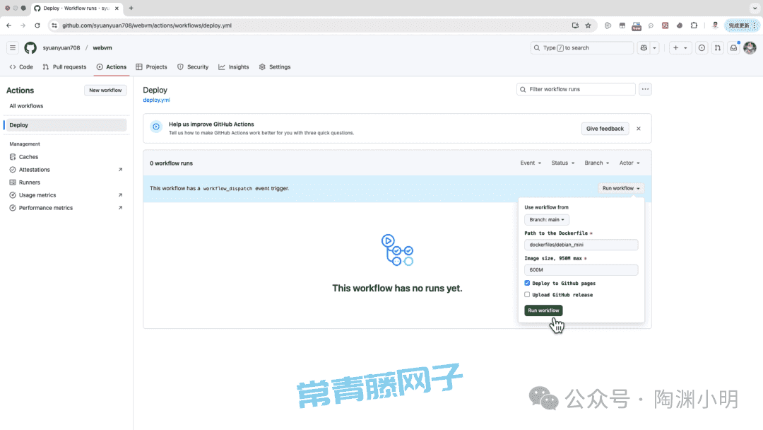The width and height of the screenshot is (763, 430).
Task: Click the three-dot workflow options button
Action: (645, 89)
